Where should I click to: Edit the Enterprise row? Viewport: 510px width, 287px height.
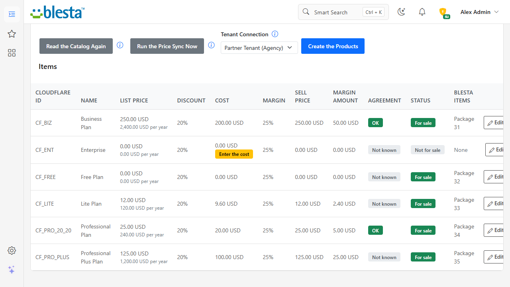pyautogui.click(x=495, y=150)
